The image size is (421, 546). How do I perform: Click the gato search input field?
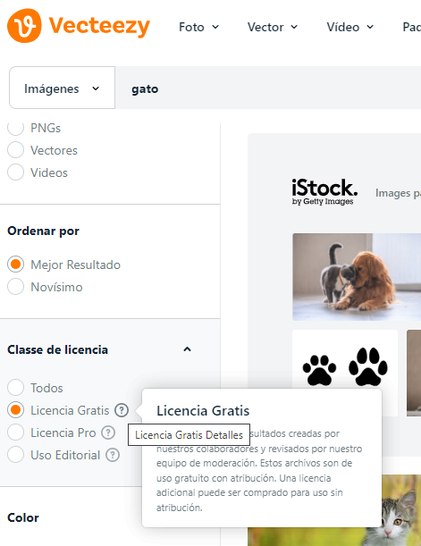[x=268, y=88]
